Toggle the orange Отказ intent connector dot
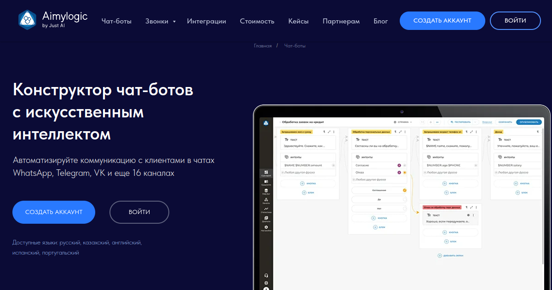The width and height of the screenshot is (552, 290). 404,173
